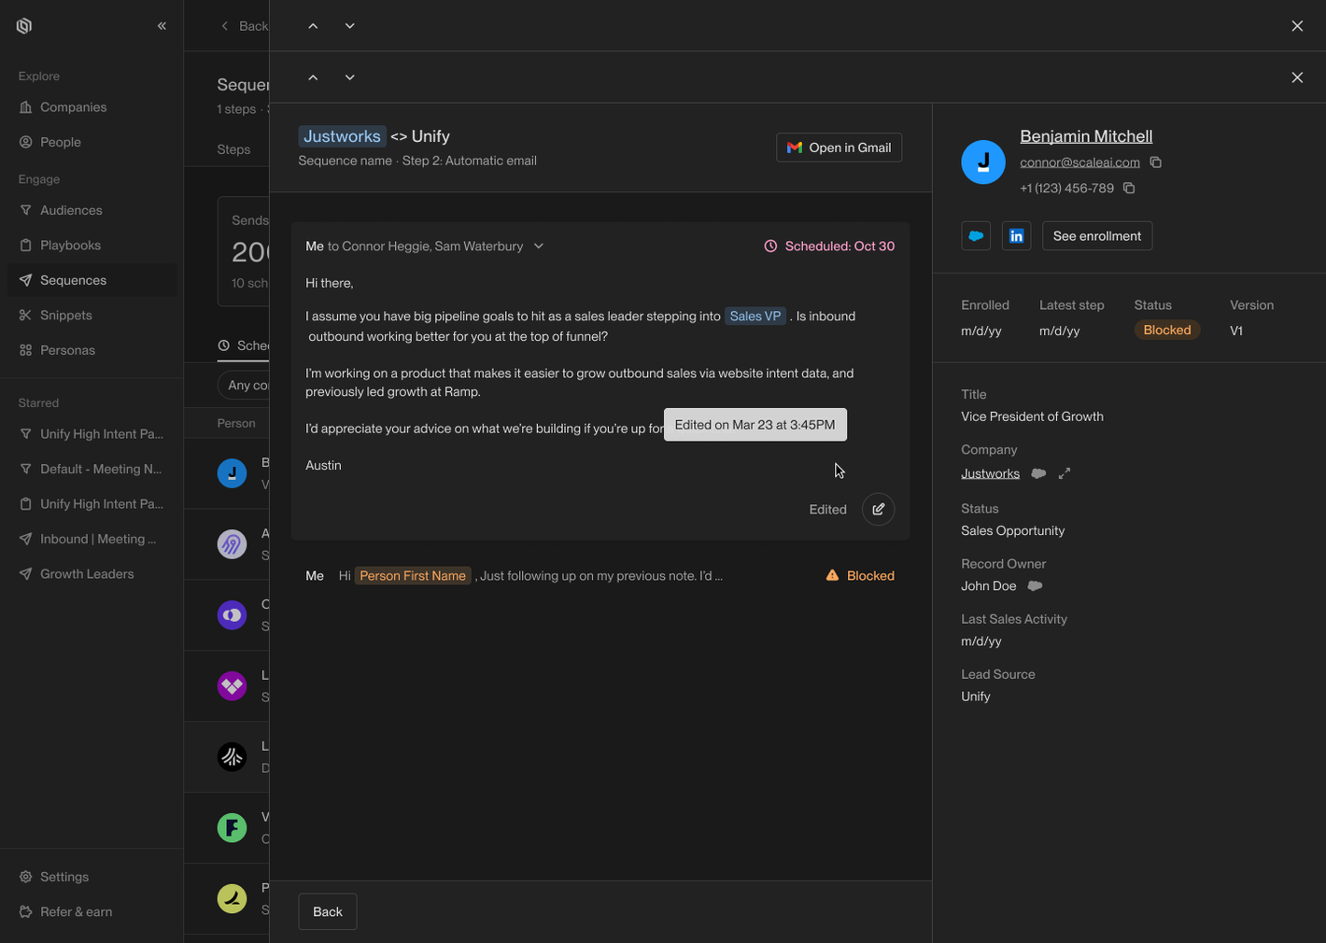Click the Edited label
Image resolution: width=1326 pixels, height=943 pixels.
(x=827, y=510)
